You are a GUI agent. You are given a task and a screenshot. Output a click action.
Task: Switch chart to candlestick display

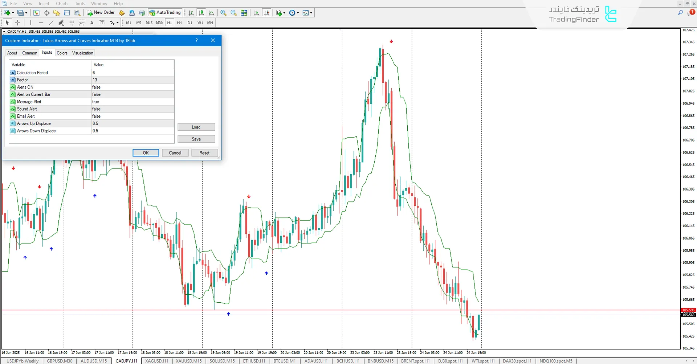pyautogui.click(x=201, y=13)
